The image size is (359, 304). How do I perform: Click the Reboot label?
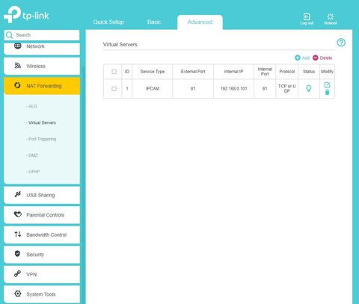pos(331,23)
